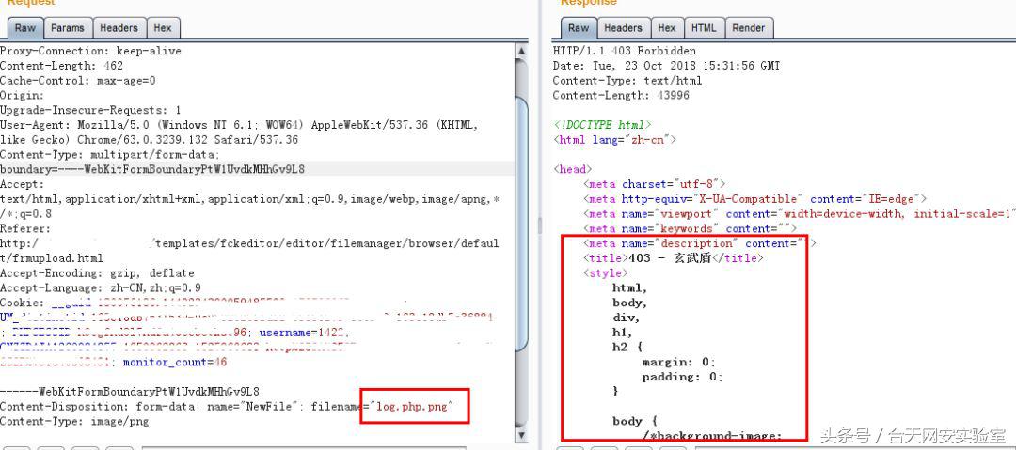This screenshot has height=450, width=1016.
Task: Click the 'body {' CSS line
Action: point(636,422)
